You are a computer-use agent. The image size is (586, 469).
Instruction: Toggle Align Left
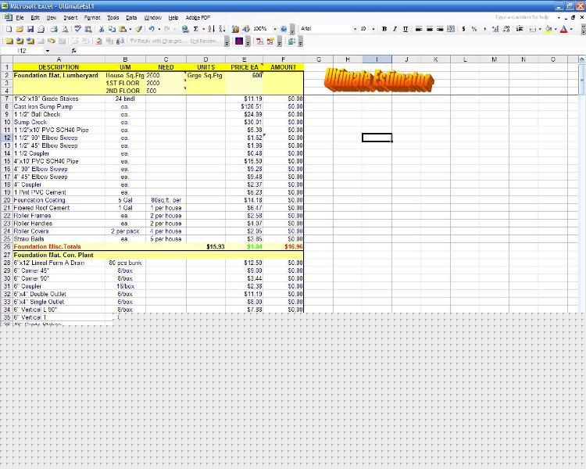coord(419,29)
